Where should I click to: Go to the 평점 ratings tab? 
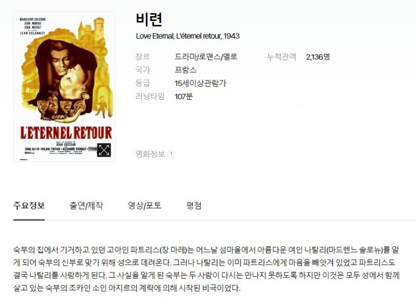(x=194, y=206)
